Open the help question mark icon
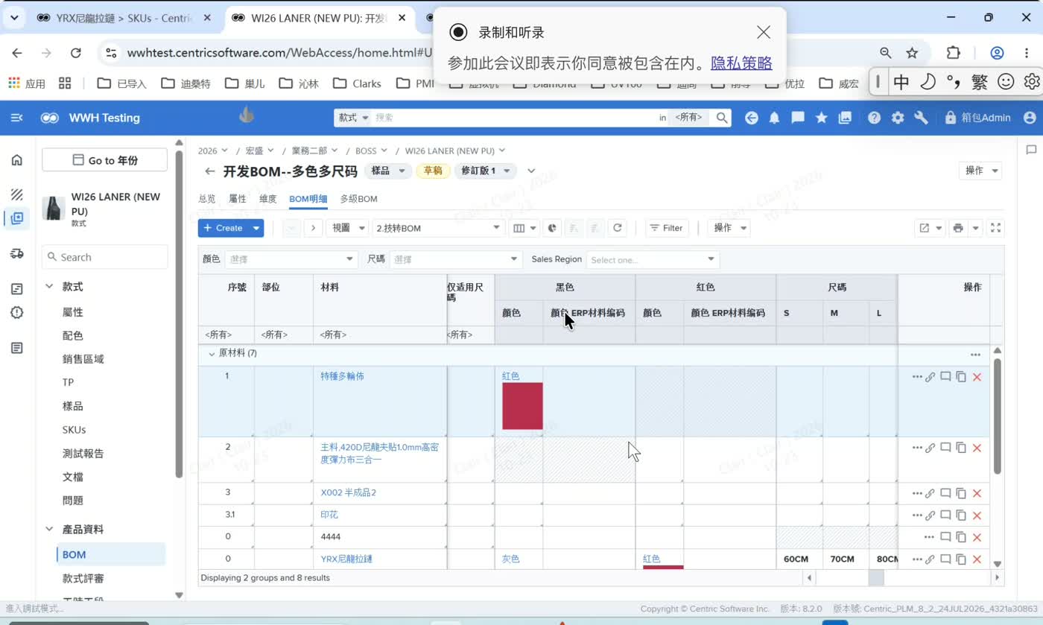1043x625 pixels. 874,118
